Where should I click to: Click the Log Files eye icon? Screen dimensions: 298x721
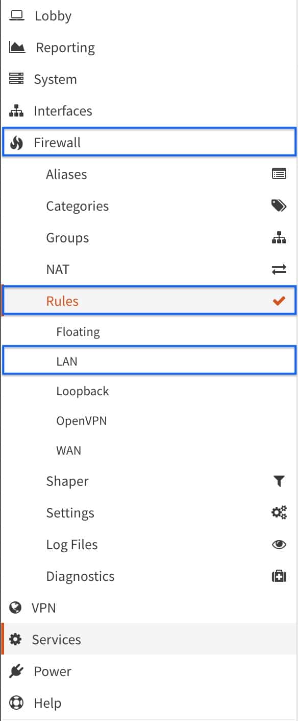click(279, 544)
